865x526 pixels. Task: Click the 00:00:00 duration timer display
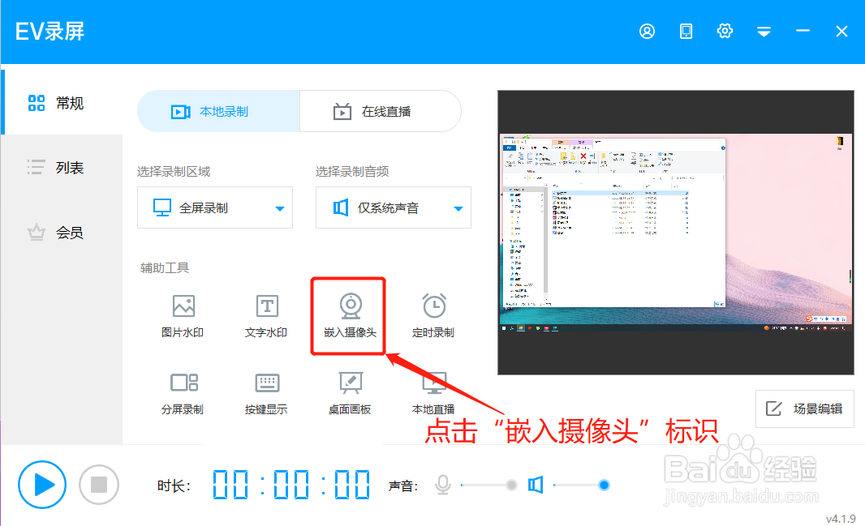tap(291, 485)
